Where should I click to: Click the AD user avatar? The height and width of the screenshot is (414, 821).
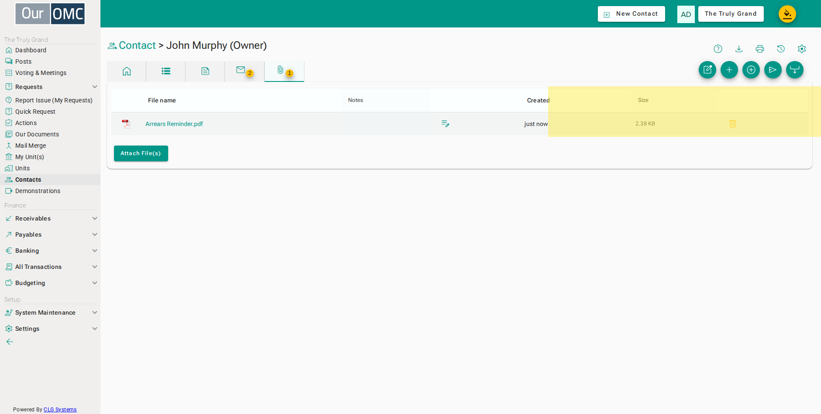click(x=686, y=14)
